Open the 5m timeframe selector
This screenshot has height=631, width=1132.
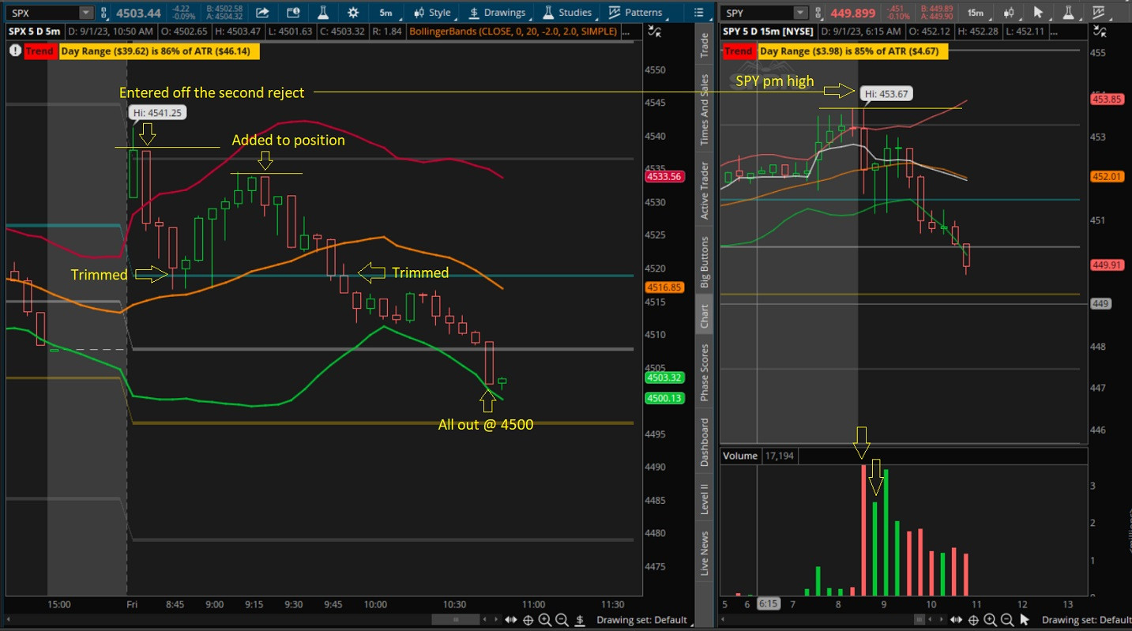point(385,13)
